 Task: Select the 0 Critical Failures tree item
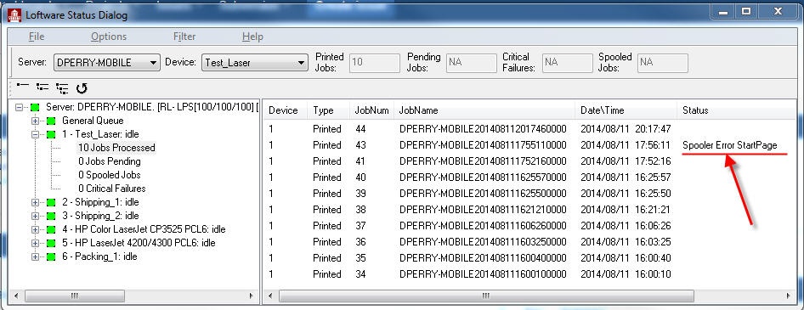(112, 189)
